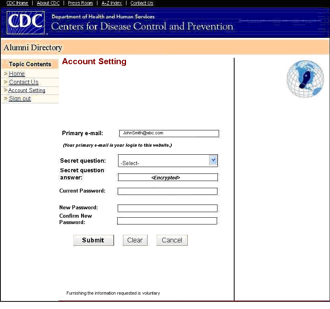Click the Alumni Directory banner title
The width and height of the screenshot is (330, 309).
click(33, 48)
